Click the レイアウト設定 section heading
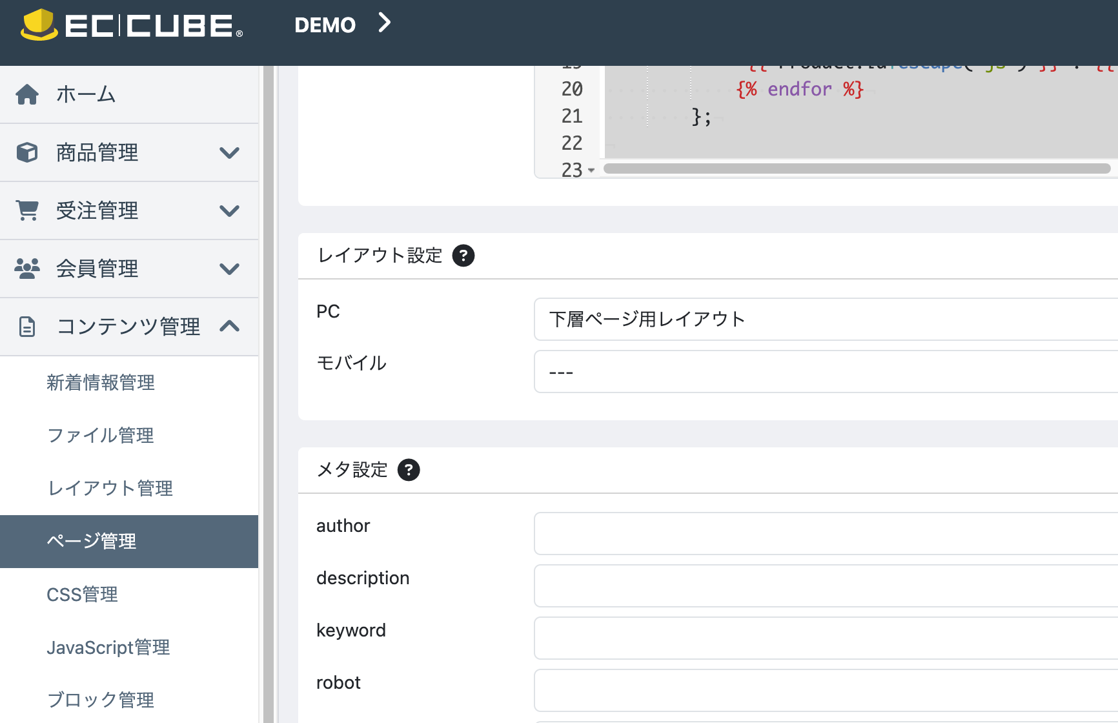Image resolution: width=1118 pixels, height=723 pixels. coord(380,256)
